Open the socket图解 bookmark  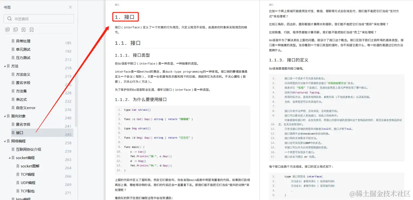tap(30, 166)
